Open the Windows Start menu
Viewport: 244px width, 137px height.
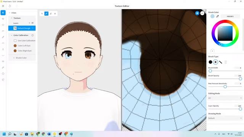tap(4, 134)
